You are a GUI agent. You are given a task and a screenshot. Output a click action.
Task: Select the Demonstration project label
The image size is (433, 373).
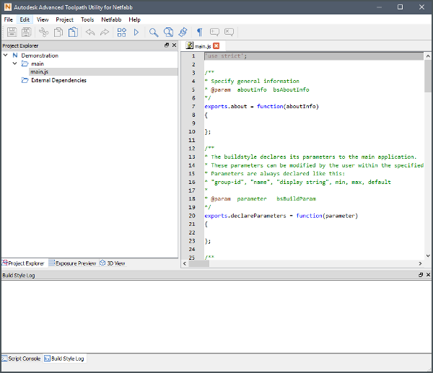(40, 56)
